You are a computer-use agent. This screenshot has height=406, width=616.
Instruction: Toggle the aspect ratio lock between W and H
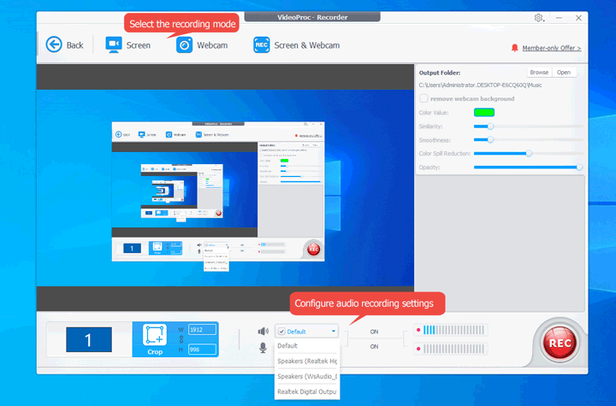coord(181,339)
